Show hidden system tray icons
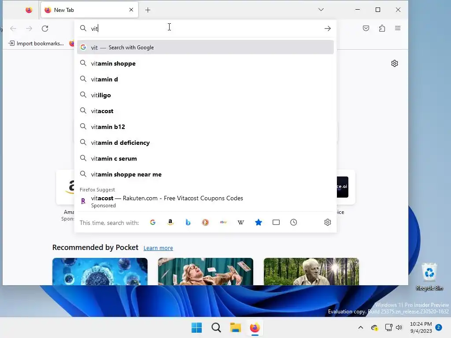 click(360, 327)
